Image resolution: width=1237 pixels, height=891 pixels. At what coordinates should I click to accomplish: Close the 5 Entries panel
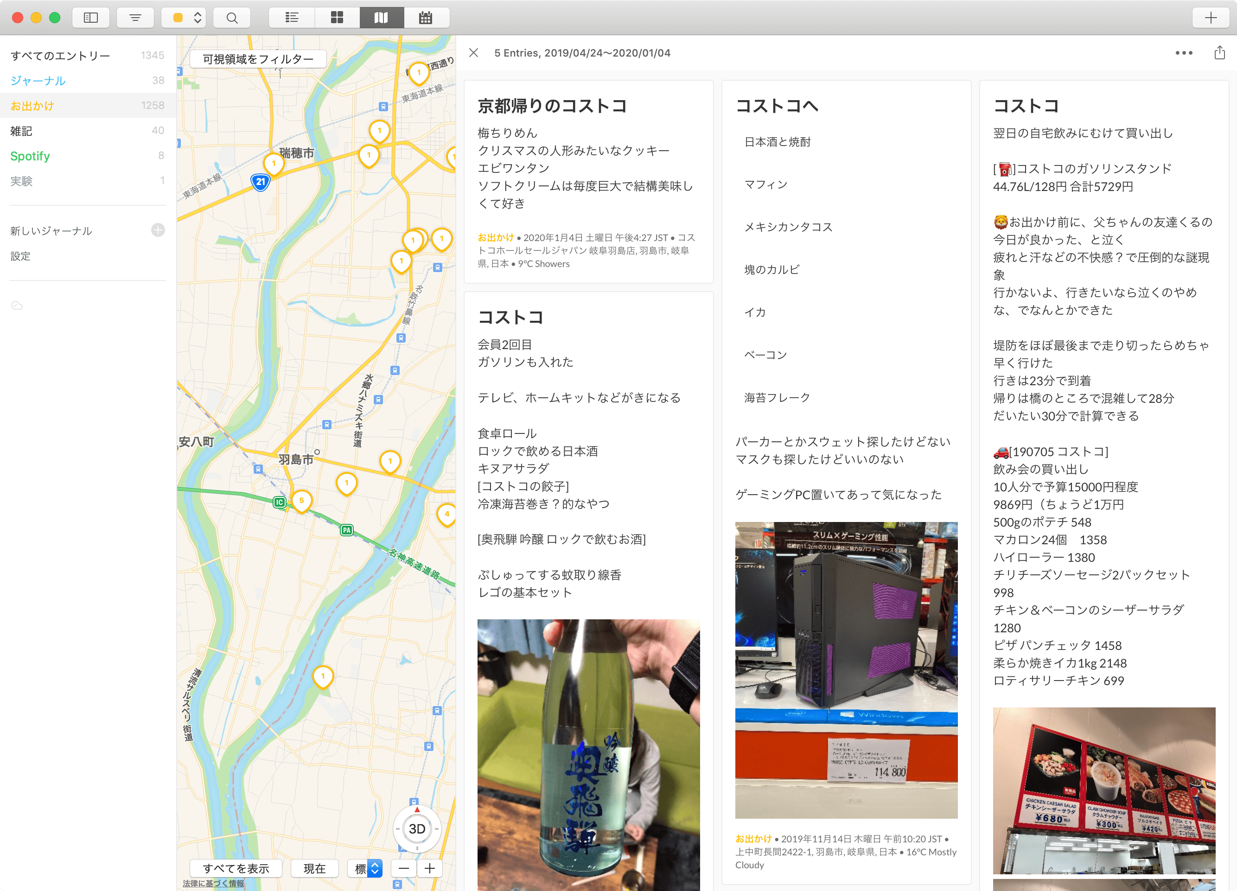pyautogui.click(x=473, y=53)
